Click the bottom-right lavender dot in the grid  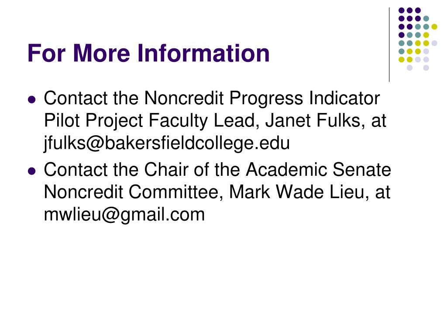tap(426, 68)
